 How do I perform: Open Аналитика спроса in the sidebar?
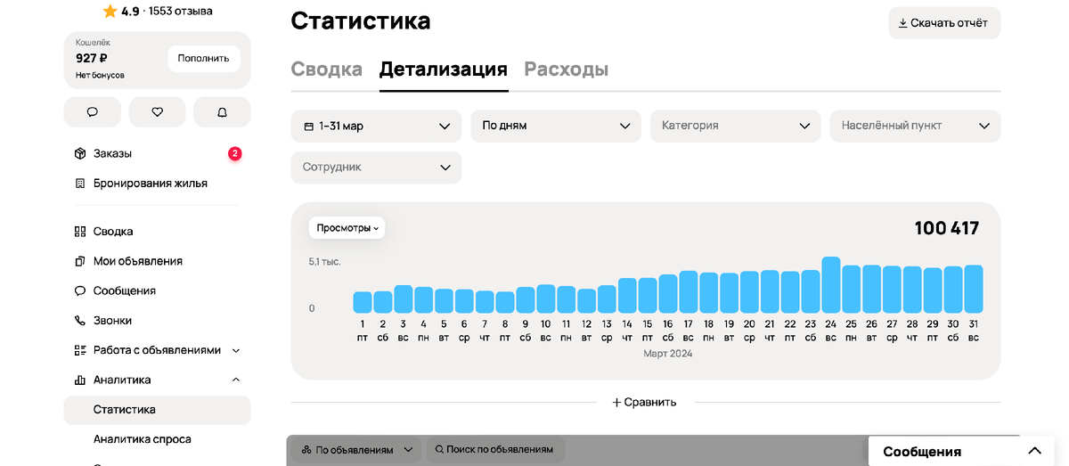(143, 439)
